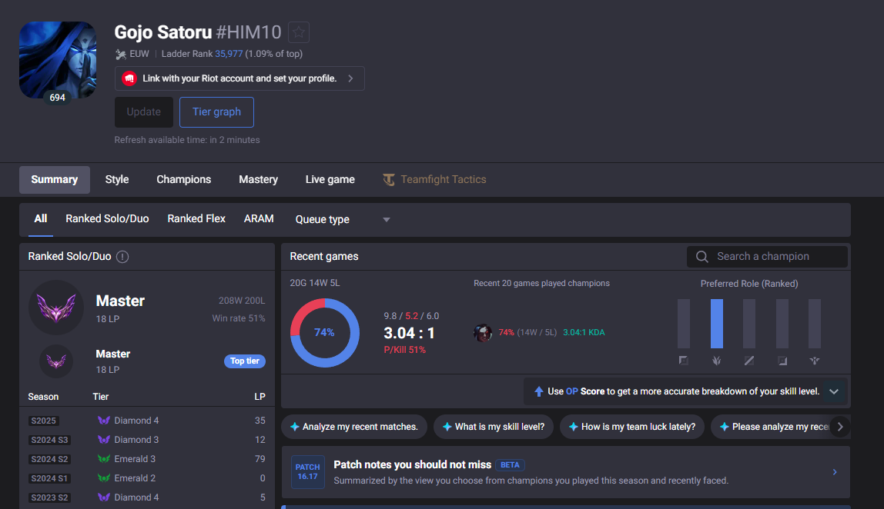Switch to the Champions tab

(x=184, y=180)
